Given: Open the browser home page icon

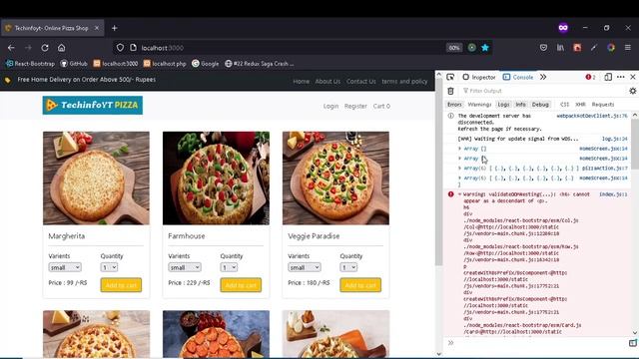Looking at the screenshot, I should pyautogui.click(x=62, y=48).
